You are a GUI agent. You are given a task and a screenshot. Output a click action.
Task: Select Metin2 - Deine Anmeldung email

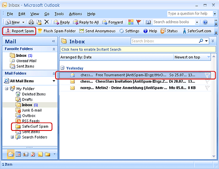[135, 88]
